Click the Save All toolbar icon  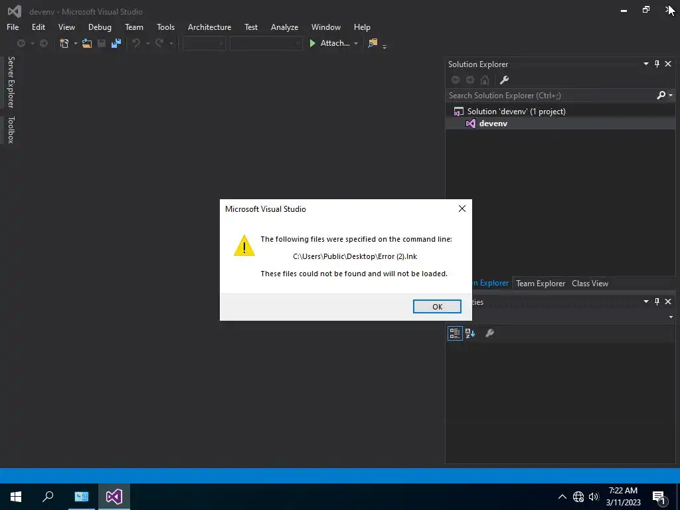pyautogui.click(x=116, y=43)
